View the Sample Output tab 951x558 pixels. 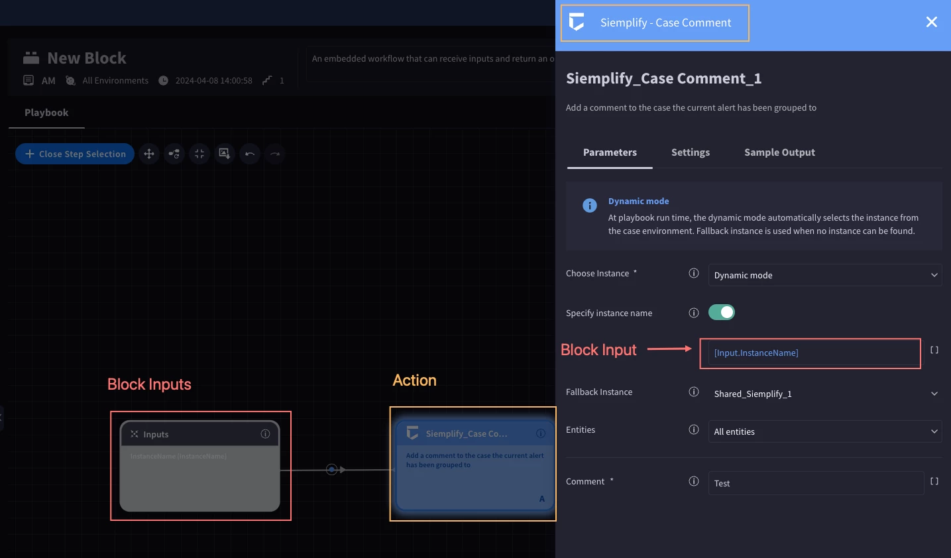coord(779,152)
